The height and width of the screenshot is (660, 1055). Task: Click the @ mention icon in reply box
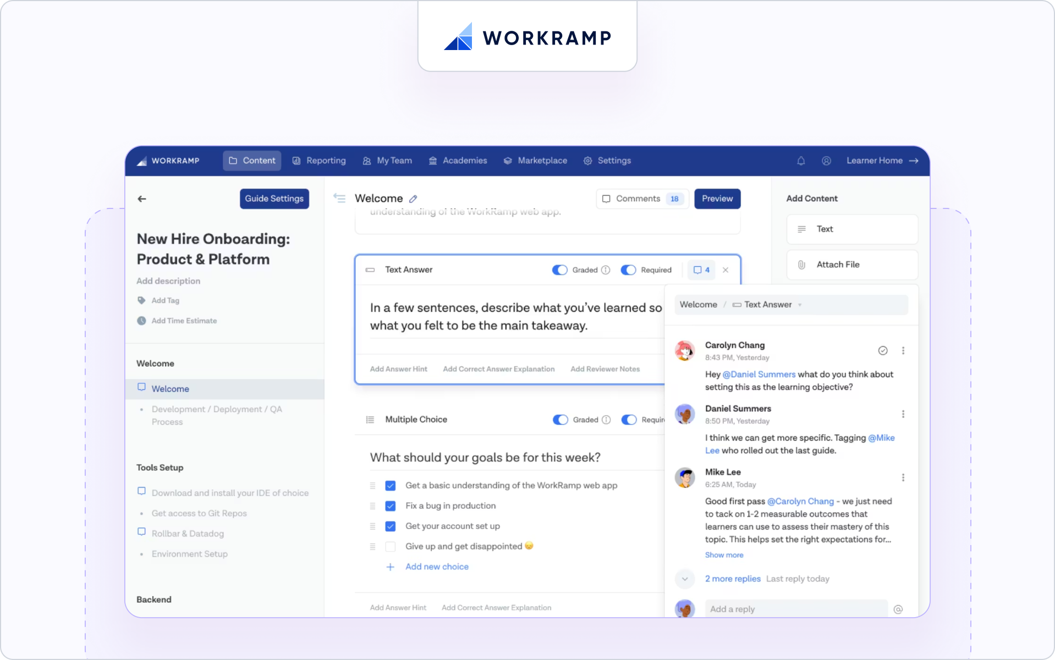pyautogui.click(x=898, y=609)
